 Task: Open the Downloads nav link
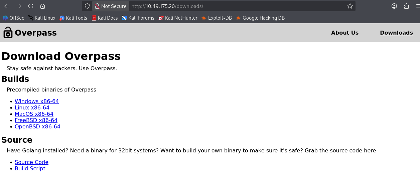pyautogui.click(x=396, y=33)
